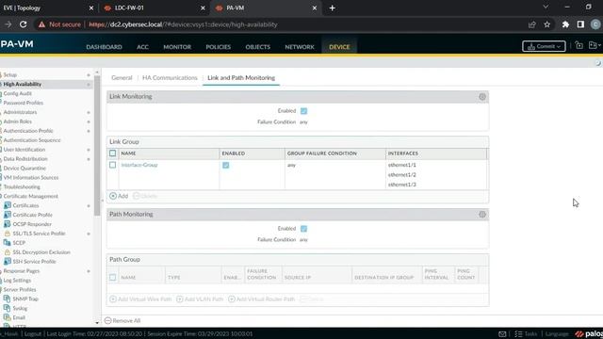Open the ACC tab
Screen dimensions: 603x339
[x=142, y=47]
